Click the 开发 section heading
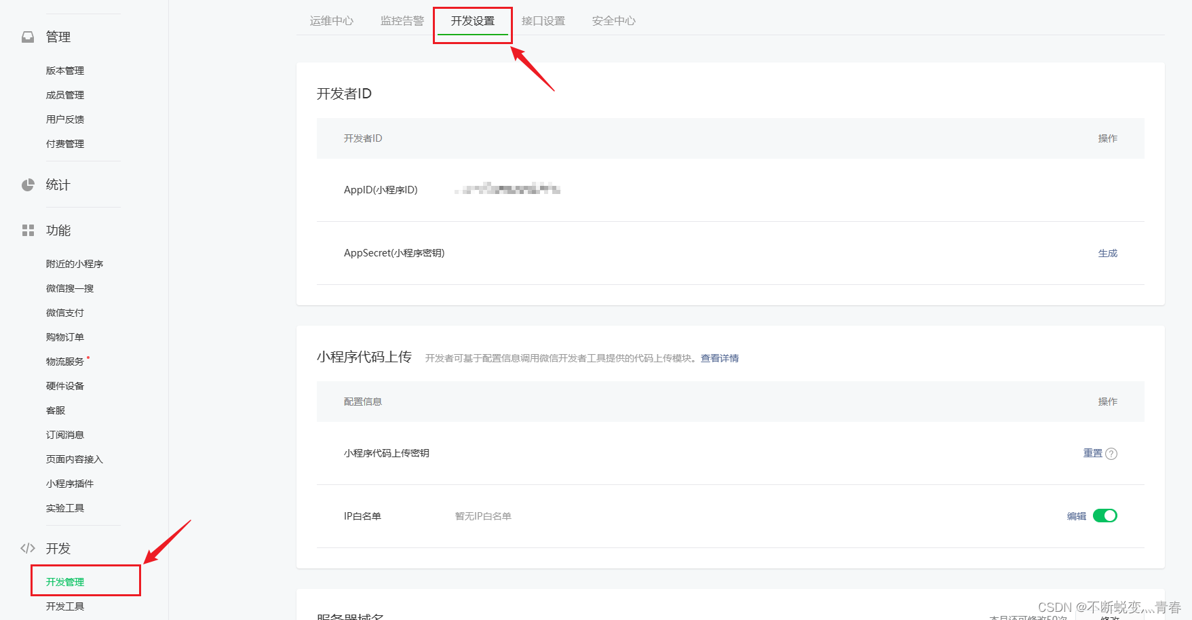 coord(58,549)
